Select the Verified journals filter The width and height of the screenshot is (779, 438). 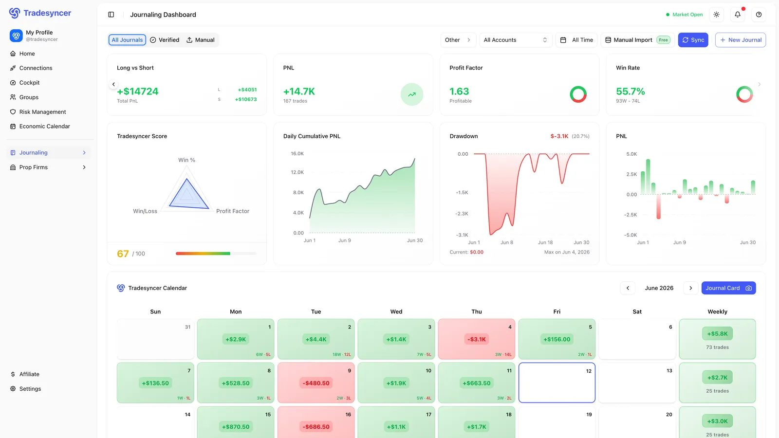pos(165,40)
